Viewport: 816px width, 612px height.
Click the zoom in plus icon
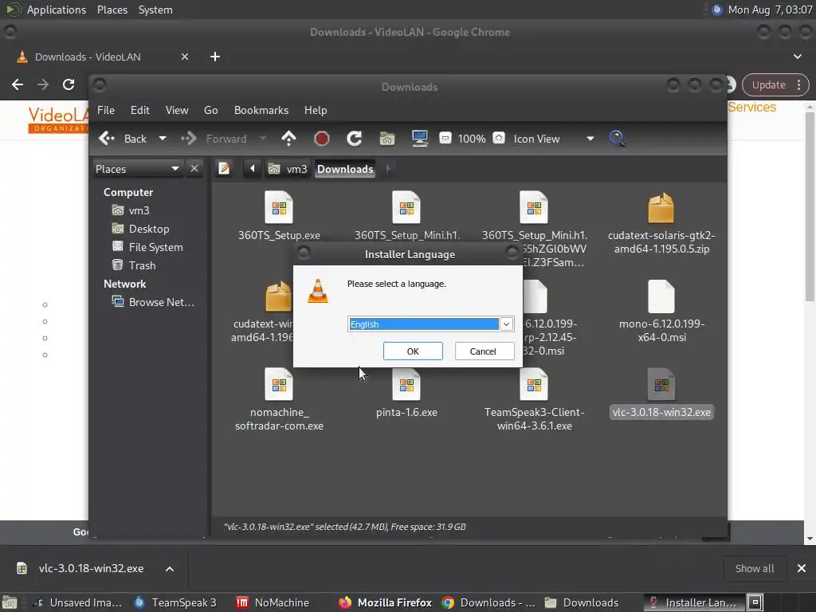point(499,139)
